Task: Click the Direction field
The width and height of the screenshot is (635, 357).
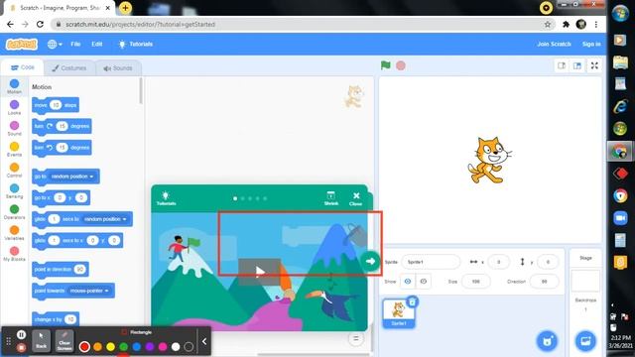Action: (544, 282)
